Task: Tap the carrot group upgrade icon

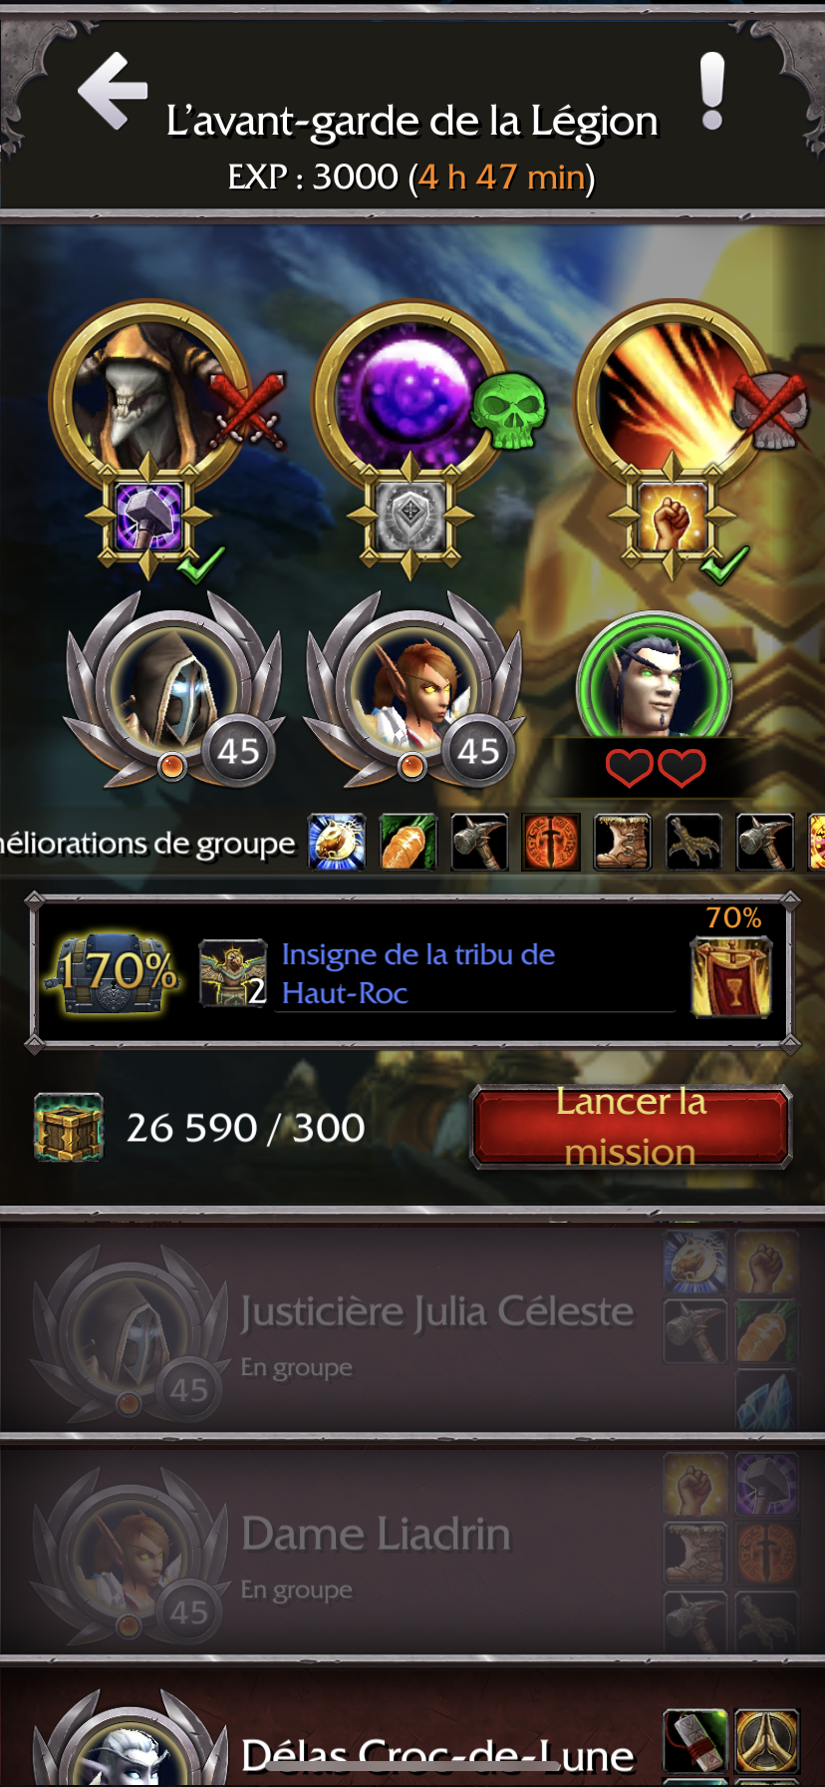Action: [x=409, y=843]
